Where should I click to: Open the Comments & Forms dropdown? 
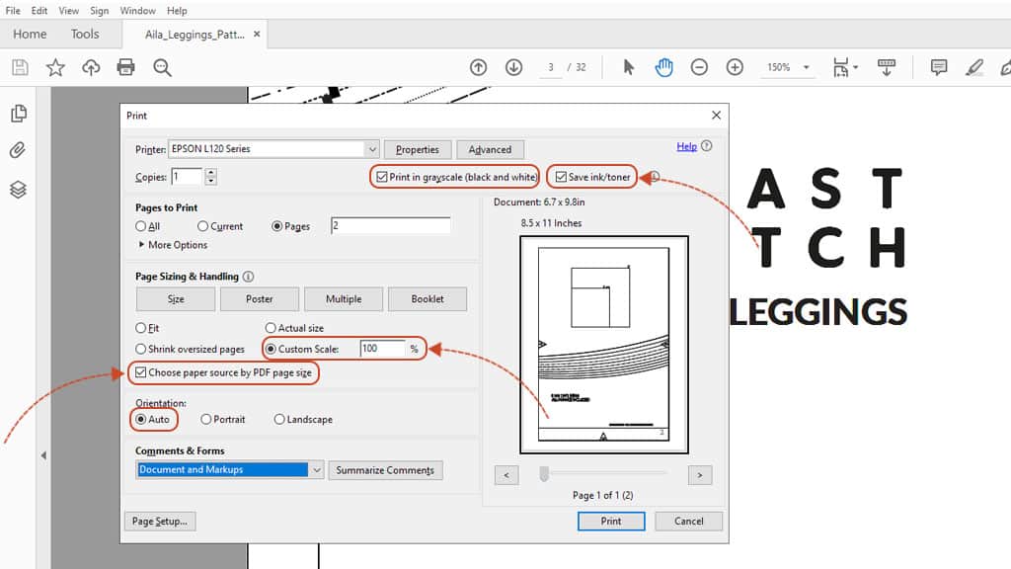(x=317, y=470)
